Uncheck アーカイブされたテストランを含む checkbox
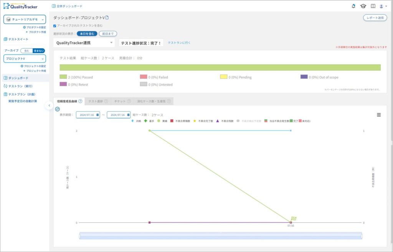 click(55, 26)
